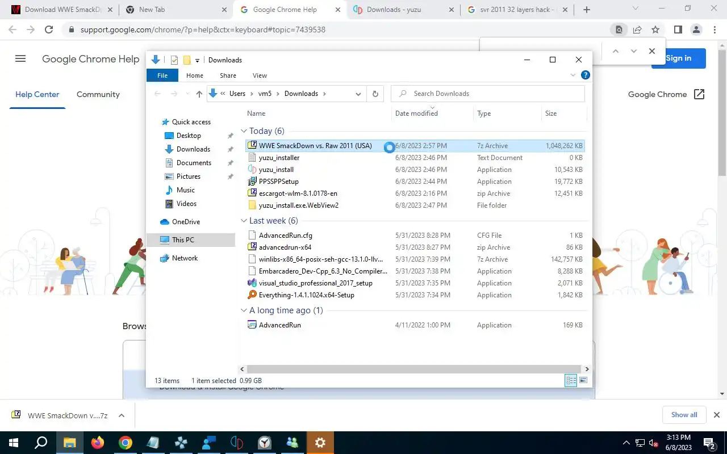Expand the Explorer ribbon with the chevron
Screen dimensions: 727x454
(573, 75)
